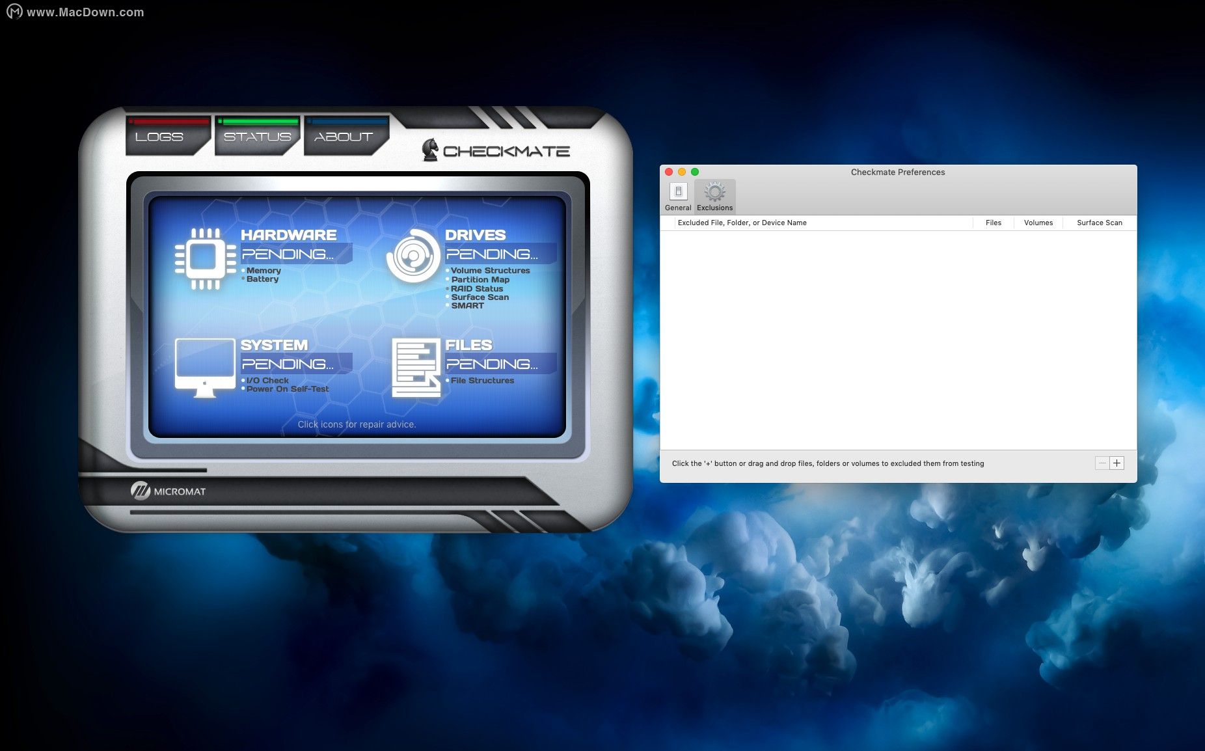Click the Volumes column header
Image resolution: width=1205 pixels, height=751 pixels.
pos(1038,223)
